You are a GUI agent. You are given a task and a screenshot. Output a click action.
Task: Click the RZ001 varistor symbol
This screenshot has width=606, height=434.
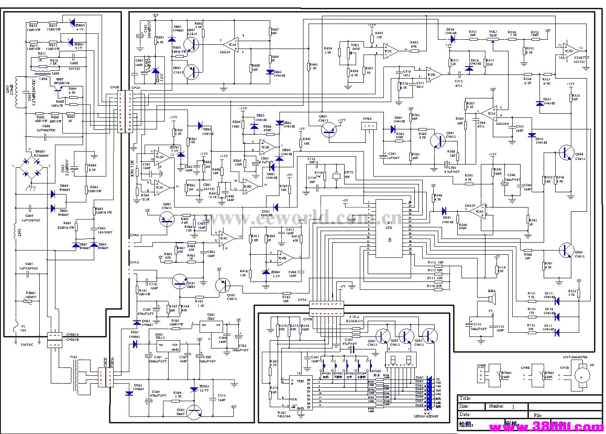(x=28, y=302)
